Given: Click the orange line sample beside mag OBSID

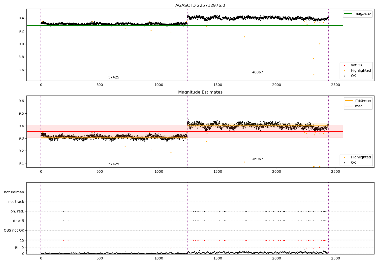Looking at the screenshot, I should click(349, 100).
